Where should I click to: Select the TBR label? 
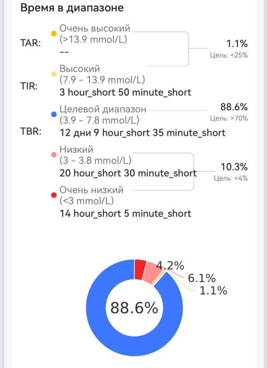[x=30, y=132]
